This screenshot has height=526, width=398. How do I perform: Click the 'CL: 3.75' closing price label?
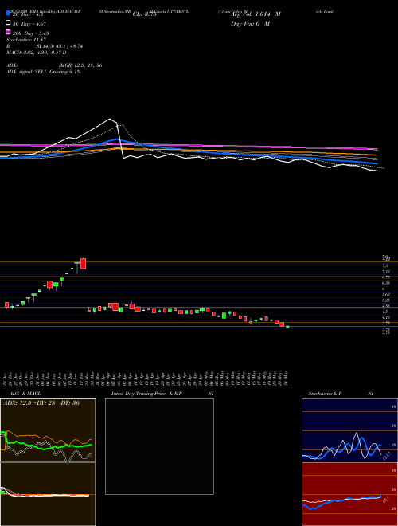144,14
